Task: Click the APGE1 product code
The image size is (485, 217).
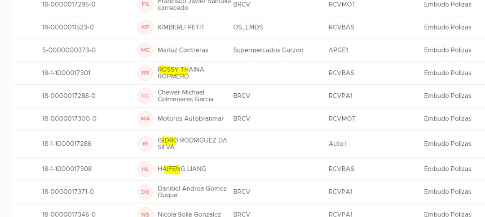Action: [x=338, y=50]
